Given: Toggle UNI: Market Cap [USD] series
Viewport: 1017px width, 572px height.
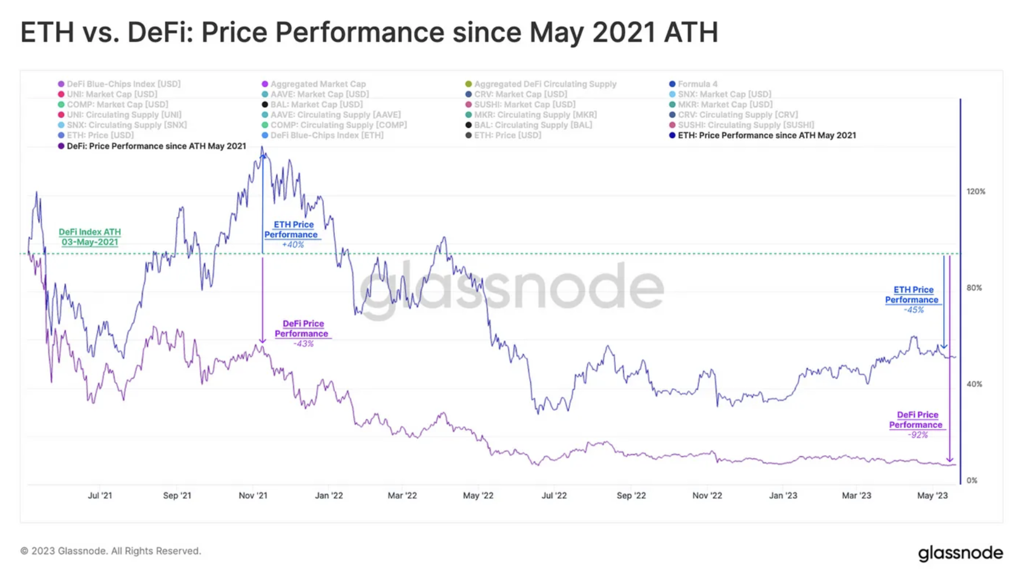Looking at the screenshot, I should tap(108, 94).
